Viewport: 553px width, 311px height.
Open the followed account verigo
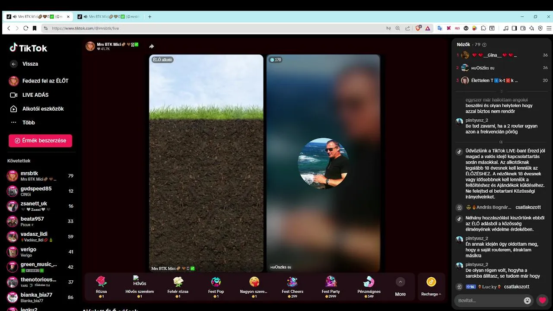[40, 251]
